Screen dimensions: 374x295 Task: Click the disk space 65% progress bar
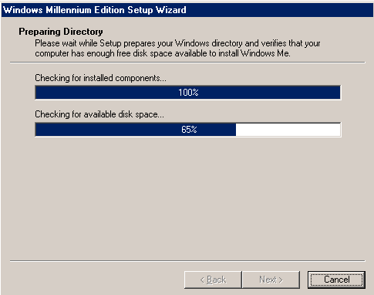click(x=188, y=130)
